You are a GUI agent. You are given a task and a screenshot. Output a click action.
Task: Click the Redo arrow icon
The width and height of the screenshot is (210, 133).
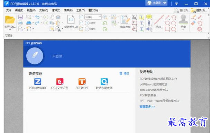[x=37, y=23]
